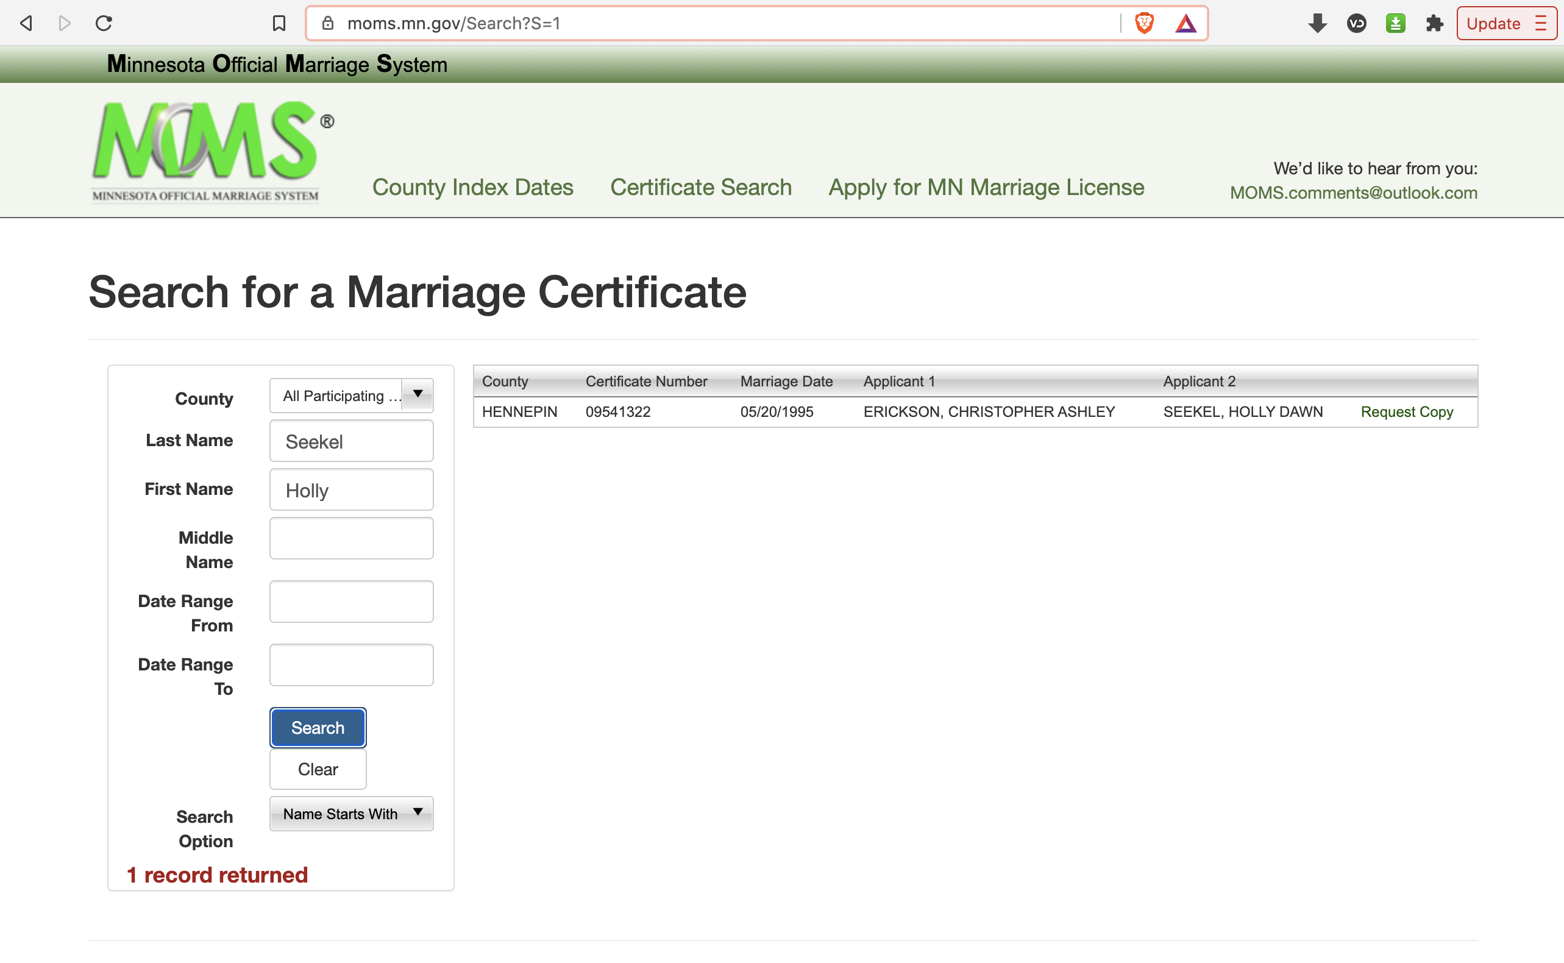
Task: Click the Certificate Number column header
Action: [x=646, y=381]
